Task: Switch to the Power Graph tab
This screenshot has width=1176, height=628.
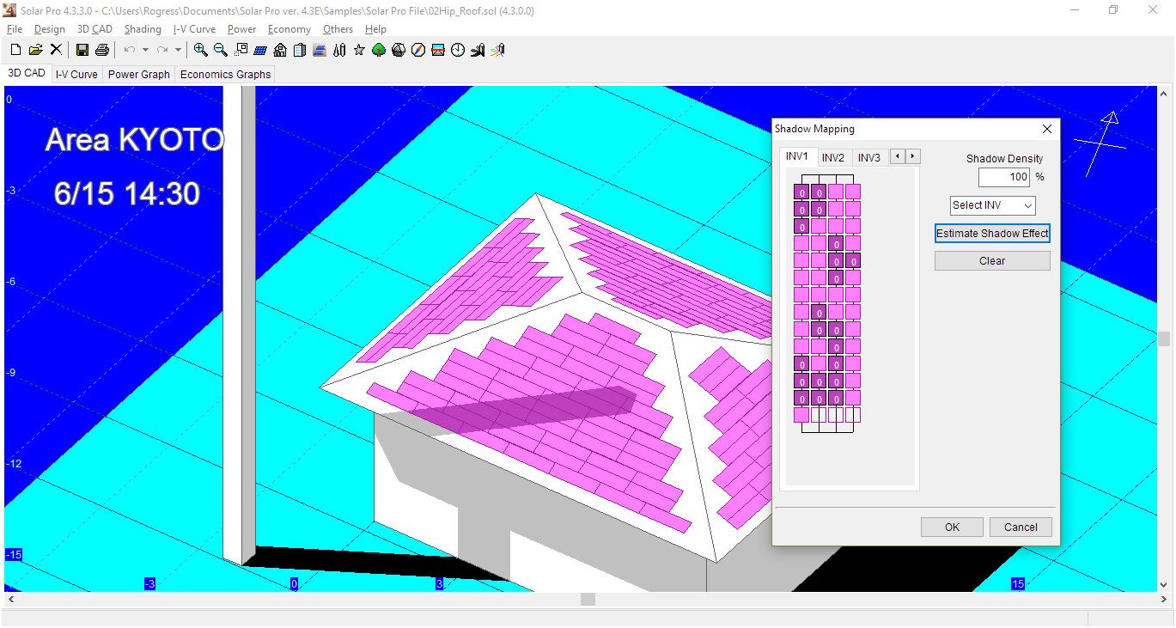Action: coord(138,75)
